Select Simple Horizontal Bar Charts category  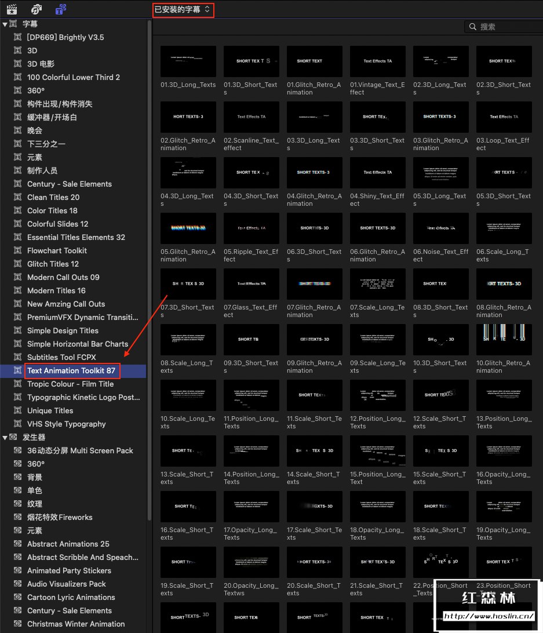point(78,344)
